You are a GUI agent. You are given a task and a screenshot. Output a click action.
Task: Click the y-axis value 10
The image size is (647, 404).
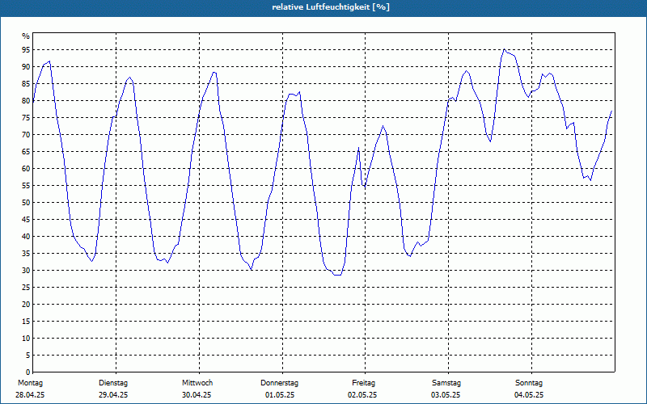[26, 338]
